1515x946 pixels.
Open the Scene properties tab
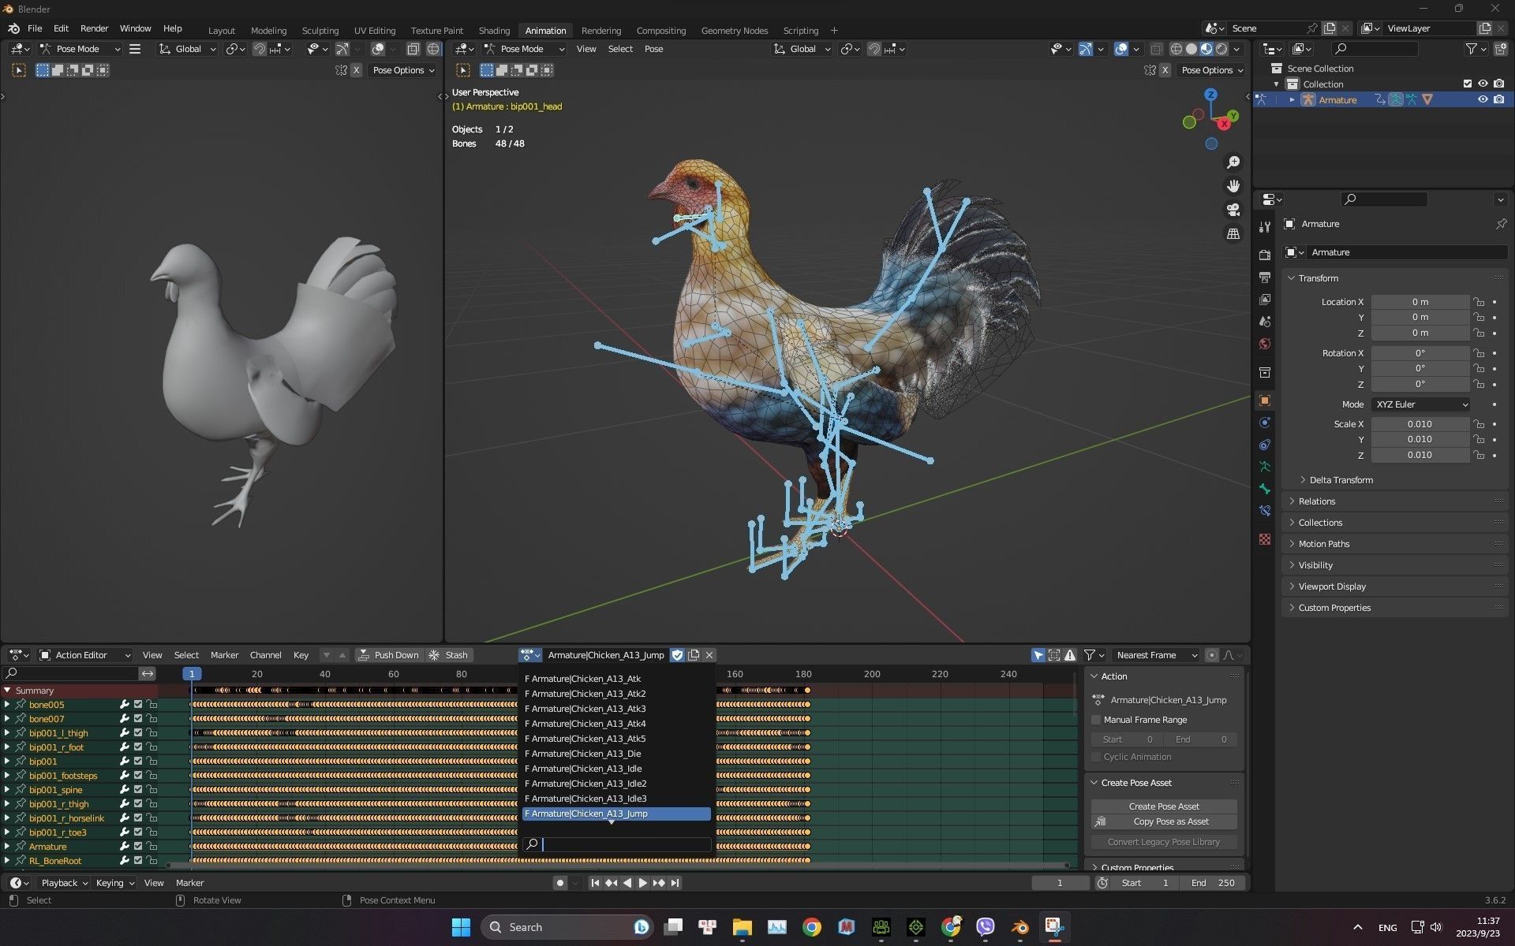(1265, 322)
